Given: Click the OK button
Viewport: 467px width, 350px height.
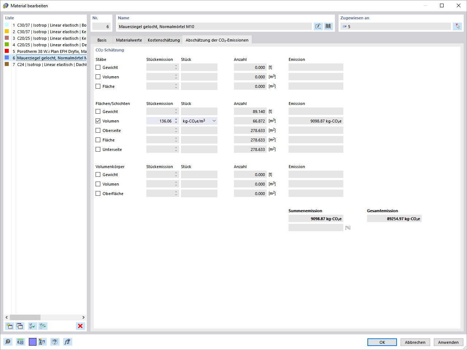Looking at the screenshot, I should click(x=382, y=342).
